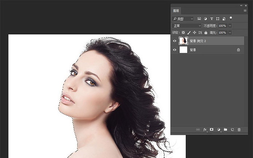Hide the 背景 拷贝 2 layer
The height and width of the screenshot is (158, 253).
click(174, 41)
